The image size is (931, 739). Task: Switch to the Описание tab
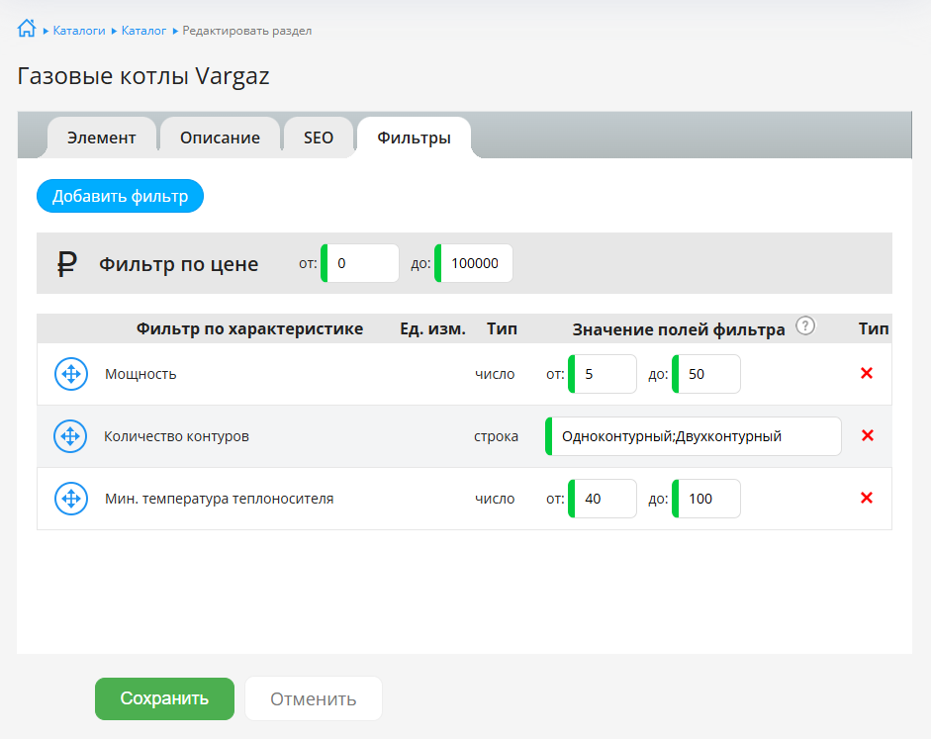220,138
